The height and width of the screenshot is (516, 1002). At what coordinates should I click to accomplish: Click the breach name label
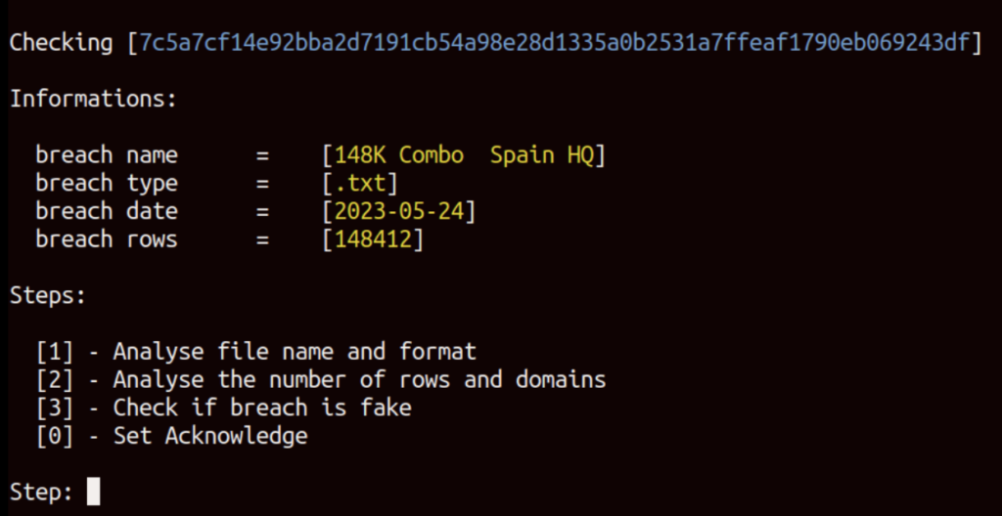[107, 155]
